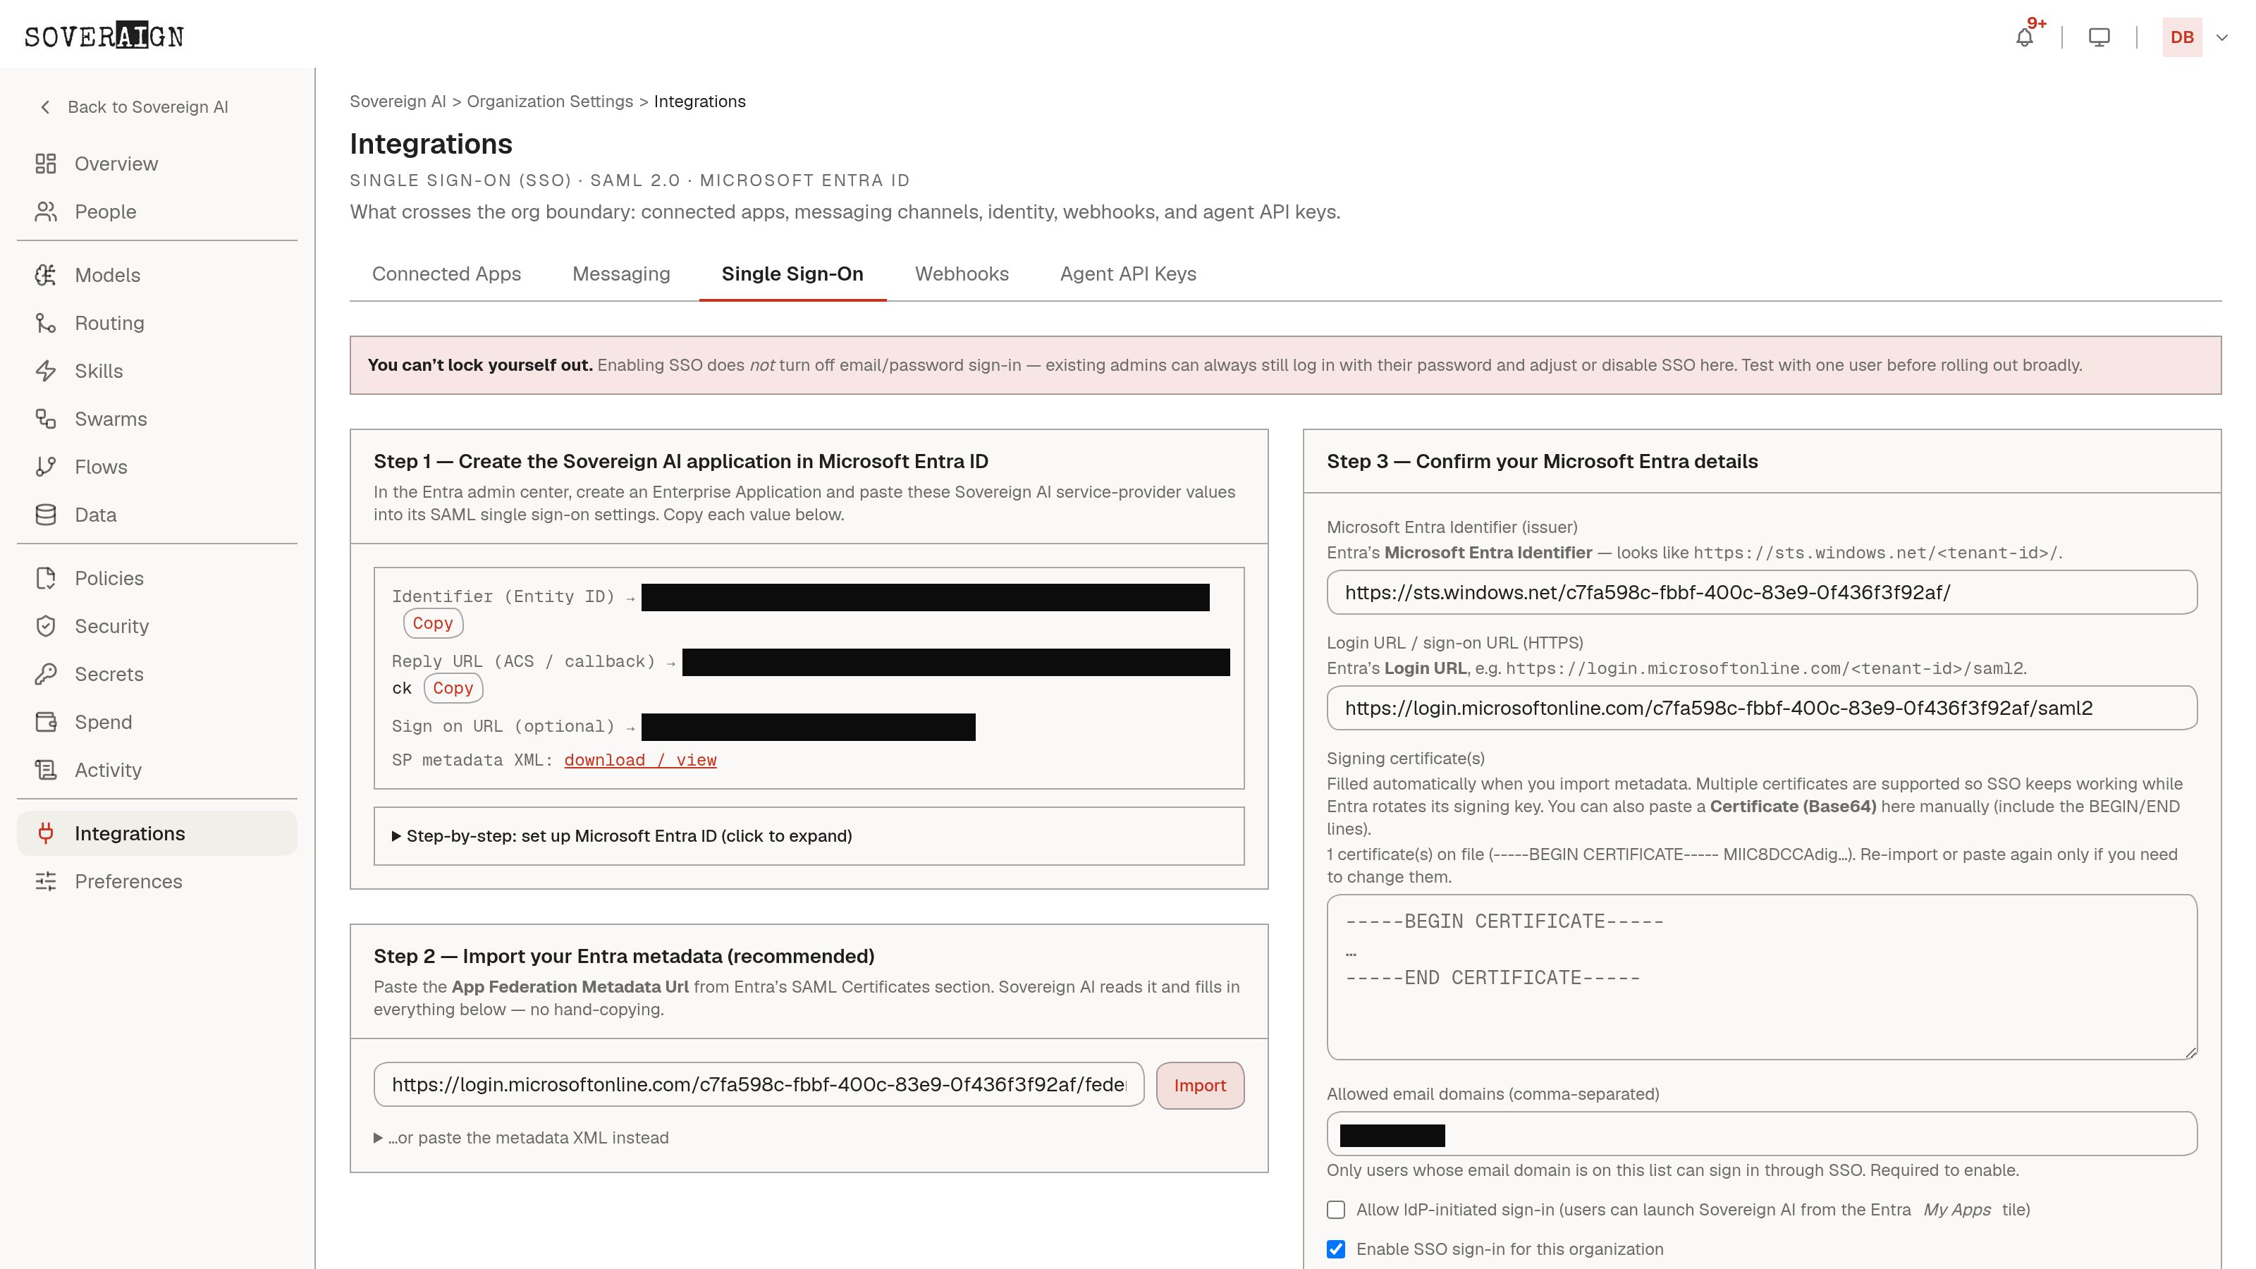Open the Preferences sliders icon
The width and height of the screenshot is (2256, 1269).
(46, 881)
